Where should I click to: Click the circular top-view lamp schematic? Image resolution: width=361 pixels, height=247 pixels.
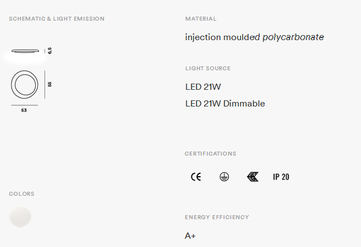(25, 85)
